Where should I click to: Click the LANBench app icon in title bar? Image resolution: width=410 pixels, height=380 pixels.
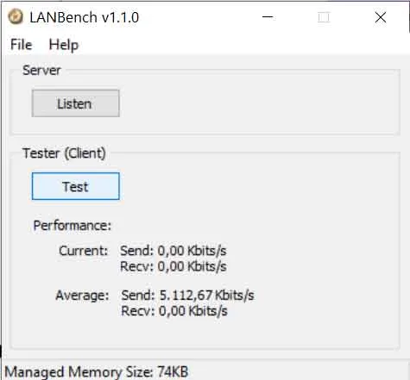click(16, 16)
